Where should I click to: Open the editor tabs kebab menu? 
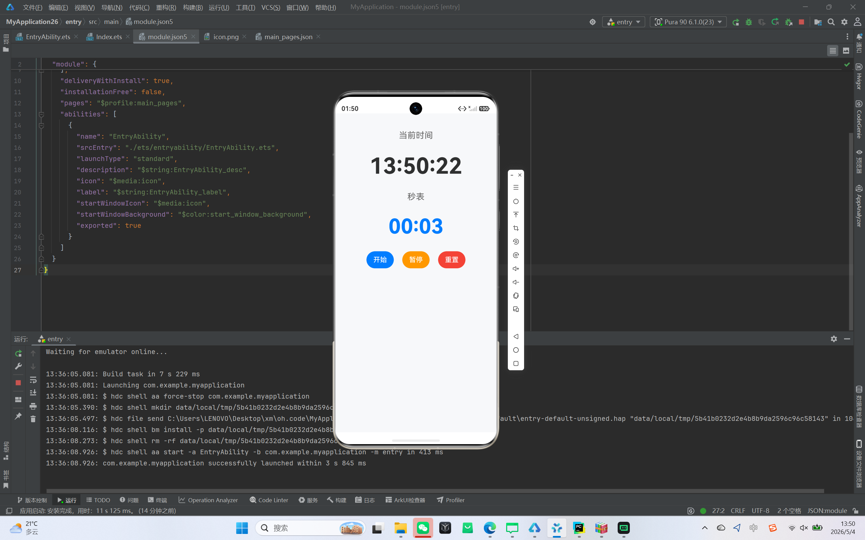(847, 37)
